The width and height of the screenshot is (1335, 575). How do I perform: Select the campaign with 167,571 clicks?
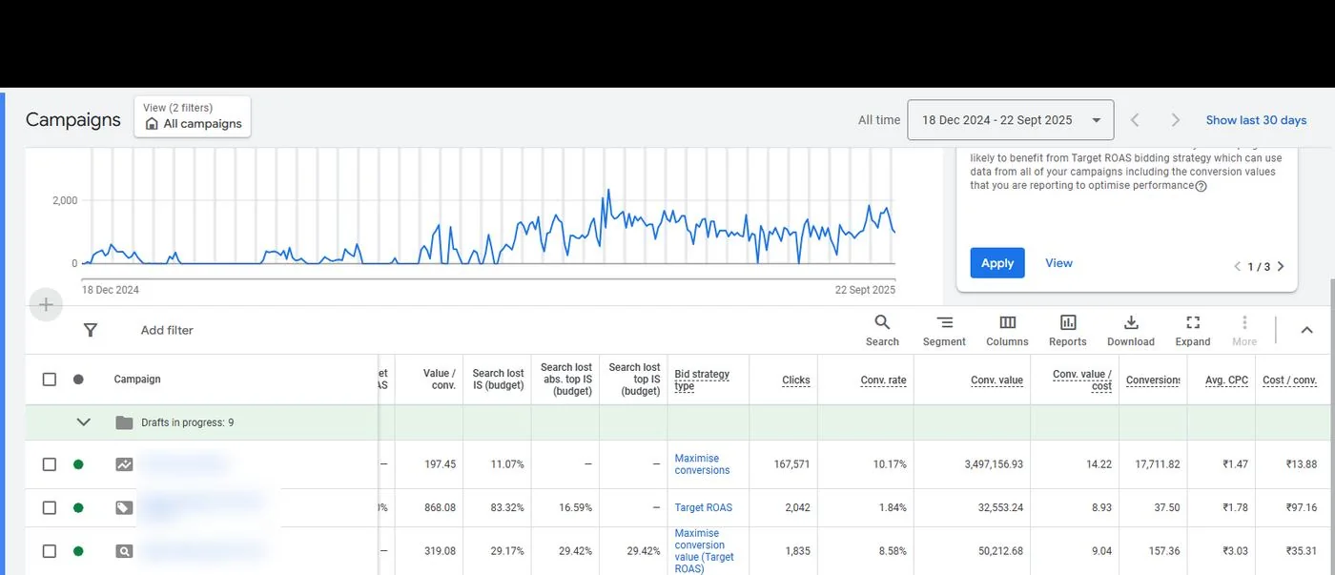pos(50,464)
